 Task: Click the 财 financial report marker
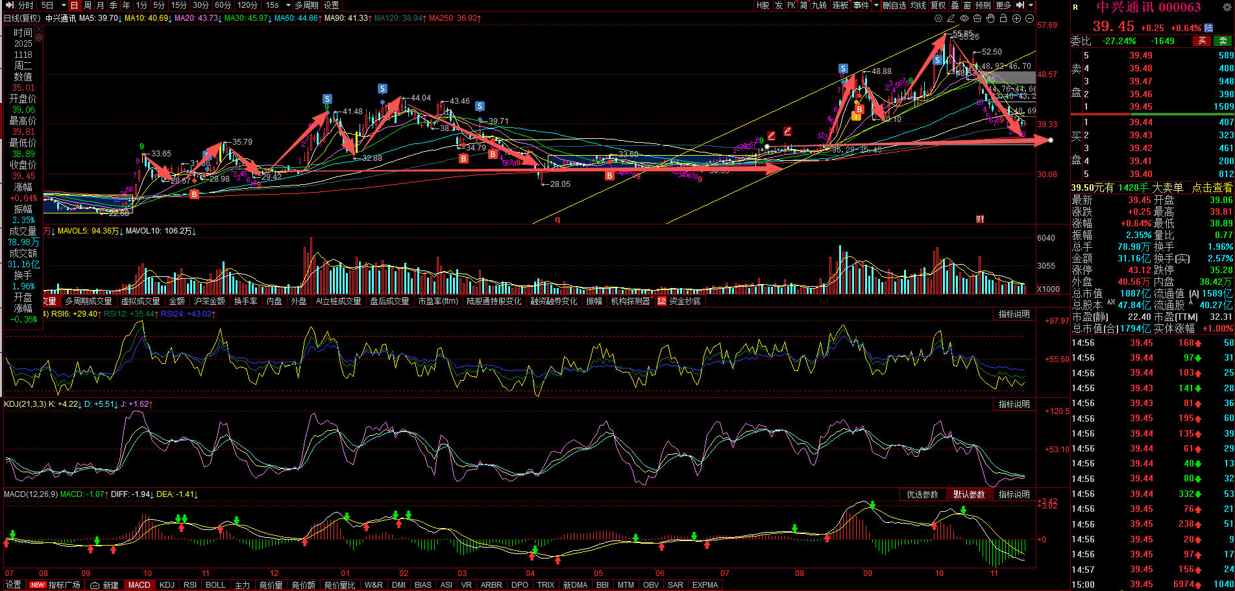click(x=980, y=219)
